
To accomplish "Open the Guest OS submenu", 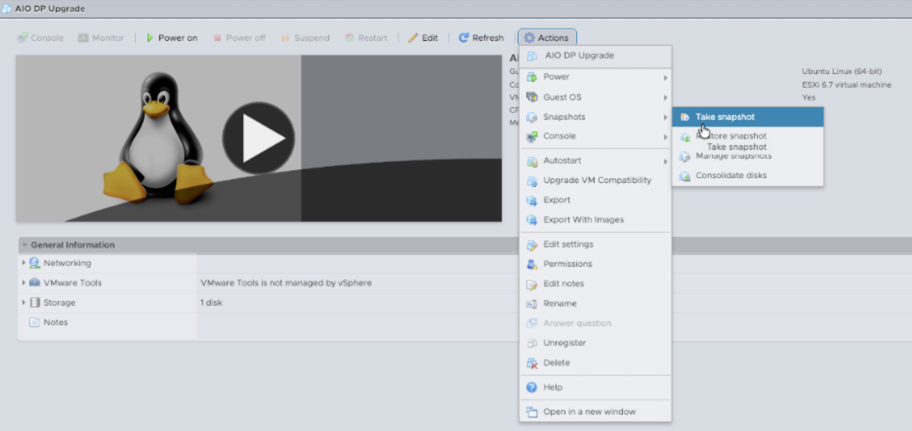I will (595, 97).
